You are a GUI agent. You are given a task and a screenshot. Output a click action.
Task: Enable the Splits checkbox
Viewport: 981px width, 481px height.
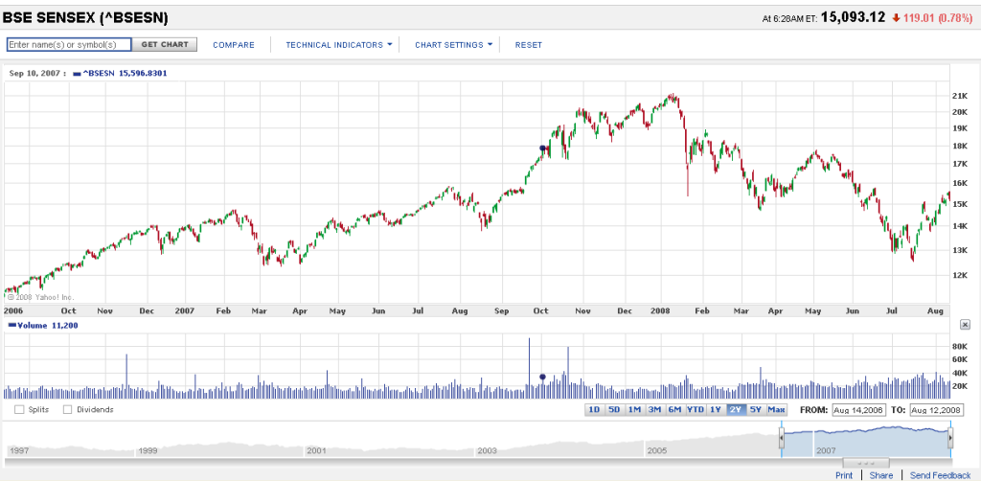point(19,410)
